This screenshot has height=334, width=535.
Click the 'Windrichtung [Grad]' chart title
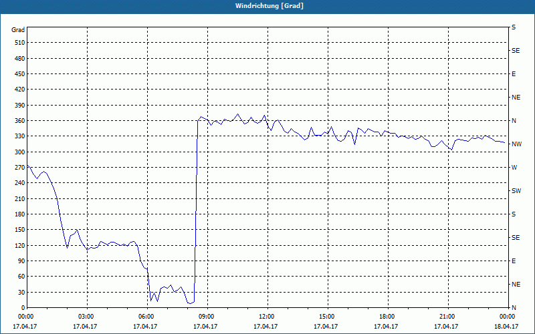[270, 6]
